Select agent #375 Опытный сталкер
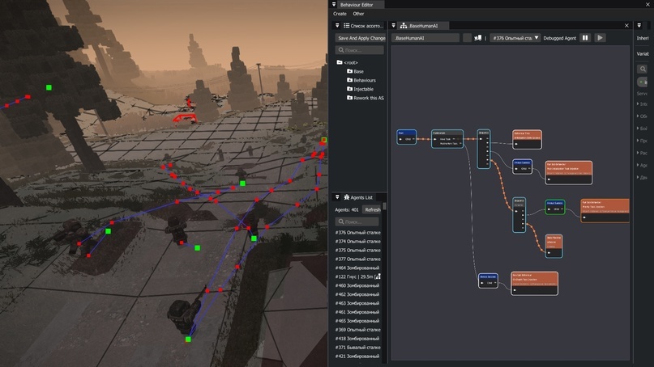654x367 pixels. click(358, 250)
